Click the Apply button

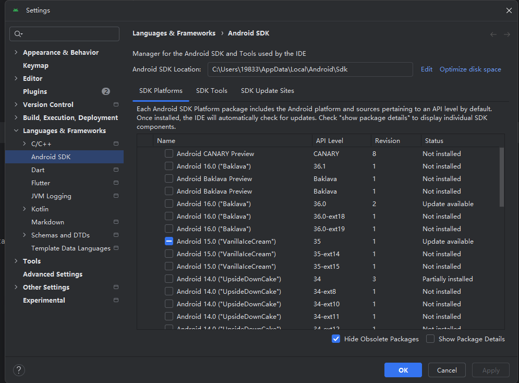coord(490,370)
